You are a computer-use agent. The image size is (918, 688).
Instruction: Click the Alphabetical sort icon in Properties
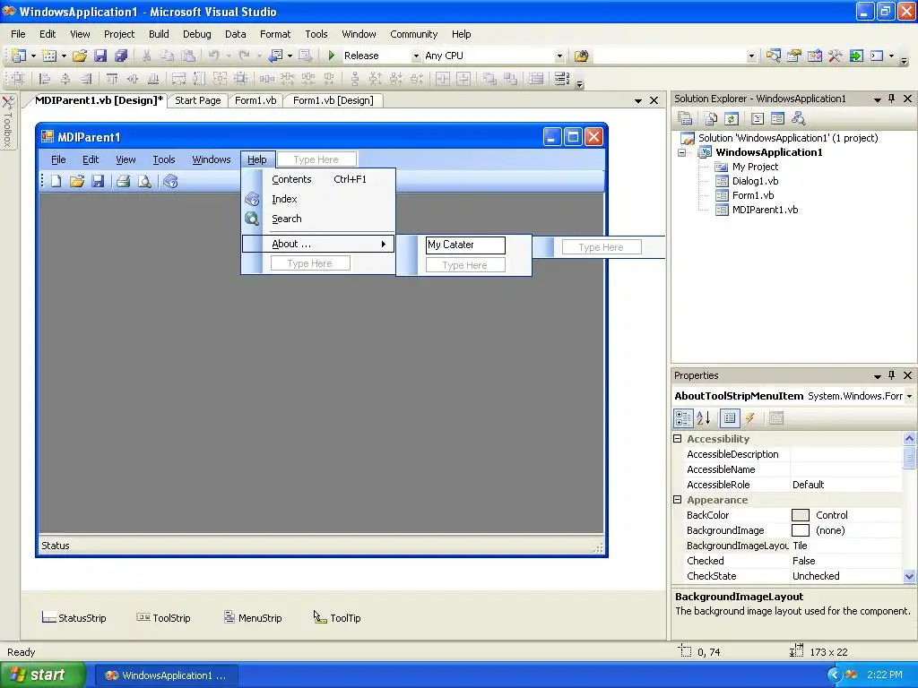click(704, 417)
